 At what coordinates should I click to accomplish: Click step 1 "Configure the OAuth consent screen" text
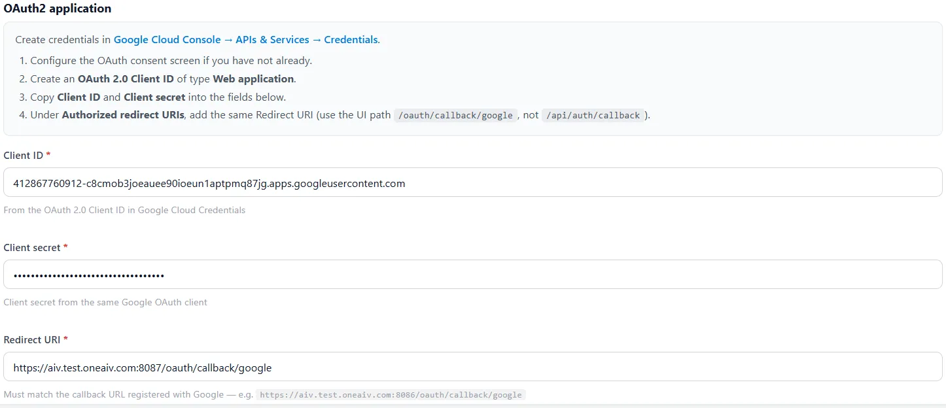[171, 61]
